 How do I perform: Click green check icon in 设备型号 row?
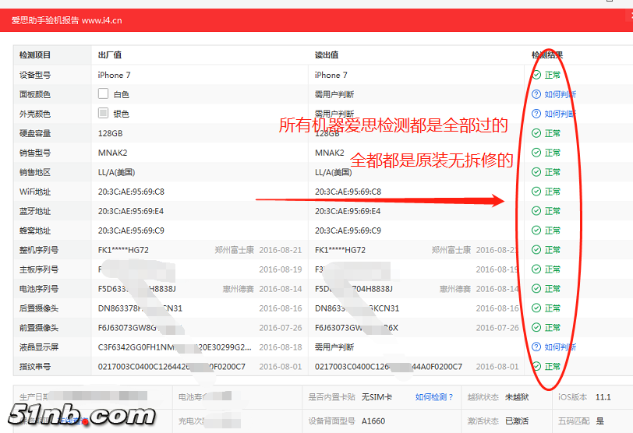coord(536,75)
